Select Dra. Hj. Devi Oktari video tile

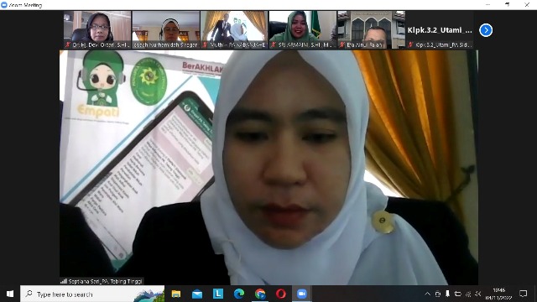click(97, 30)
